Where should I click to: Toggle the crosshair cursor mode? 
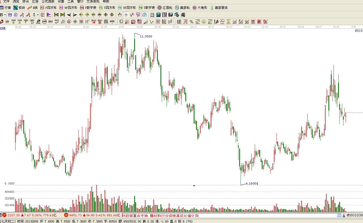point(126,14)
